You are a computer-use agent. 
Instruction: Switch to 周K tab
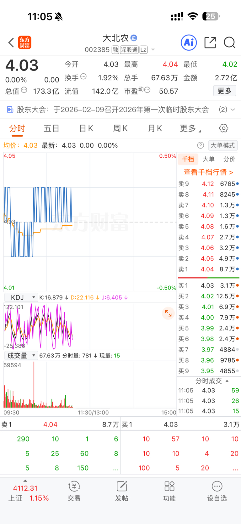[120, 128]
